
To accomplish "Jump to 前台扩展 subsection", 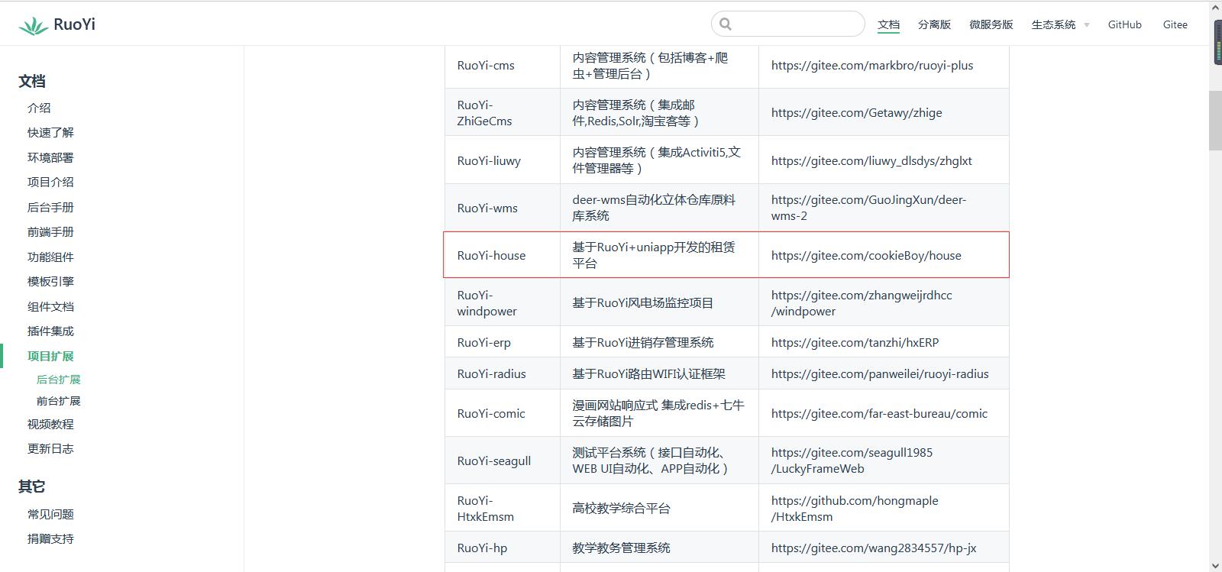I will click(58, 400).
